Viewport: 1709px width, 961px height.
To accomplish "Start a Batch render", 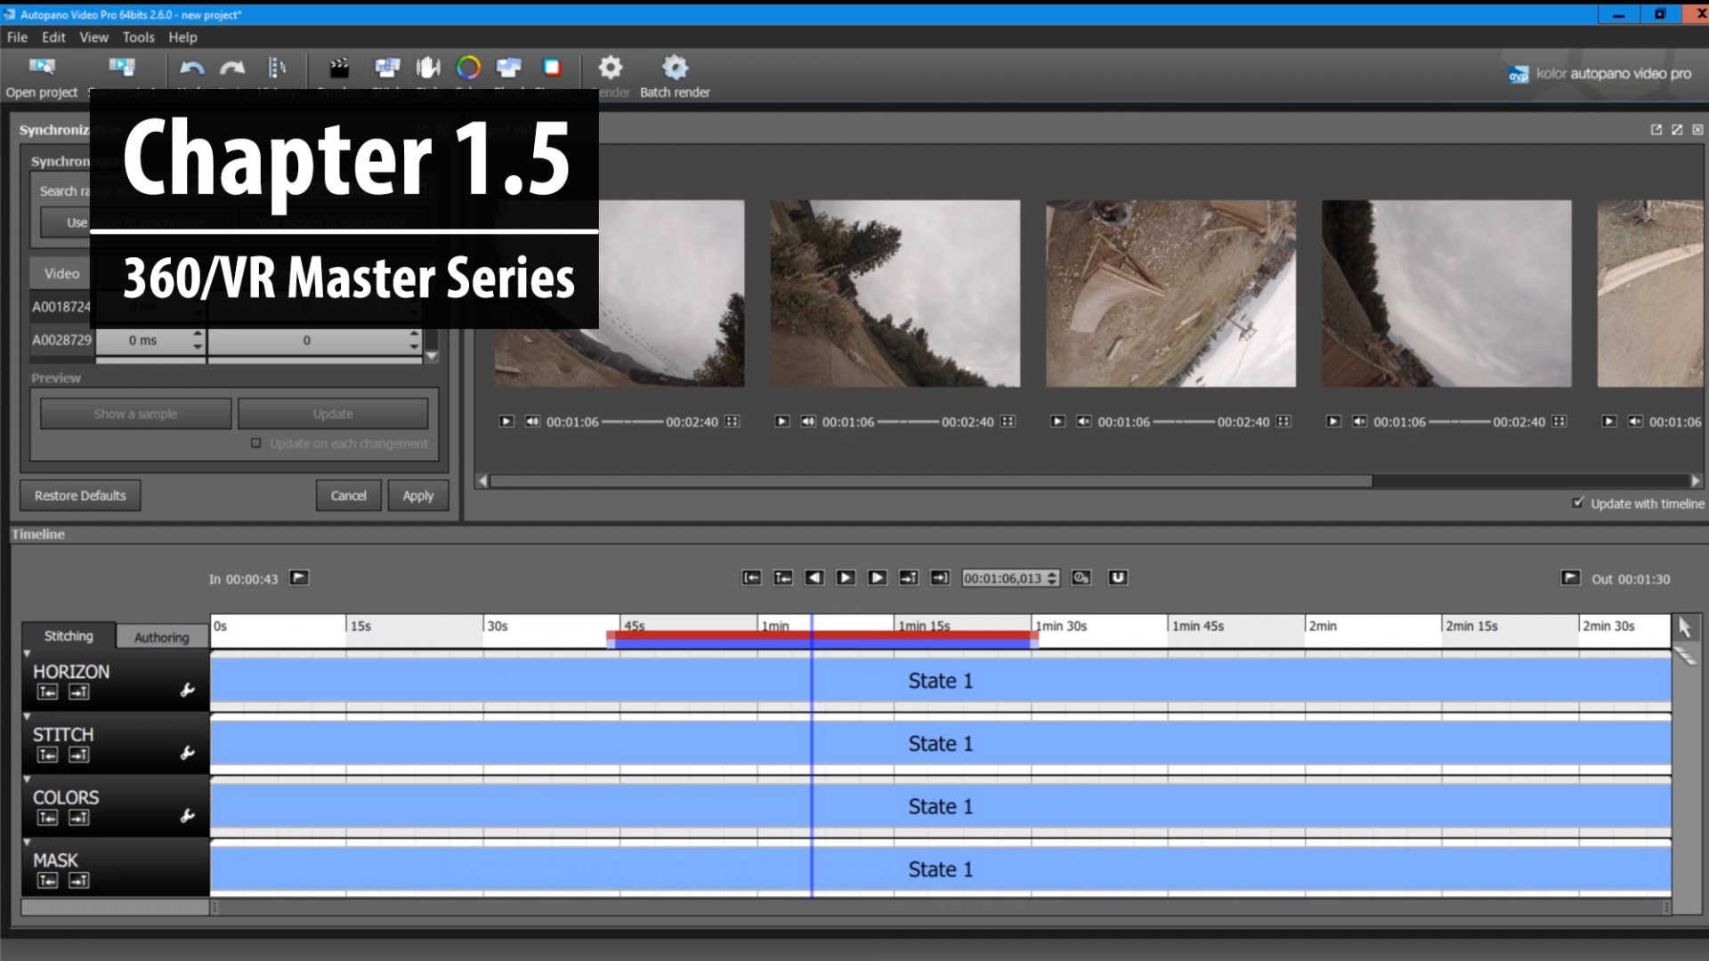I will pos(675,74).
